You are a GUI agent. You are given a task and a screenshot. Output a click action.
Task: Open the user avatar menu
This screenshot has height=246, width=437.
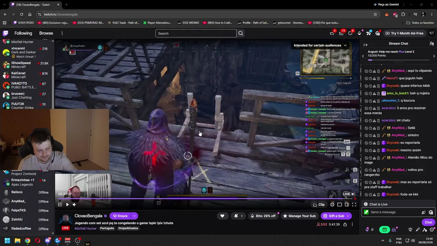pos(432,33)
